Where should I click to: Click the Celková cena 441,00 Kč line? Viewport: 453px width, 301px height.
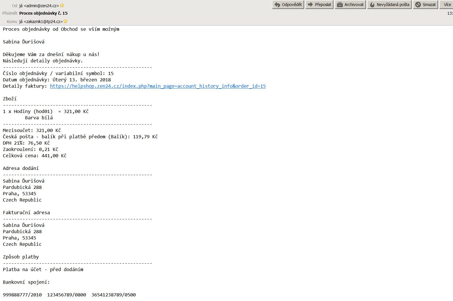click(x=34, y=156)
